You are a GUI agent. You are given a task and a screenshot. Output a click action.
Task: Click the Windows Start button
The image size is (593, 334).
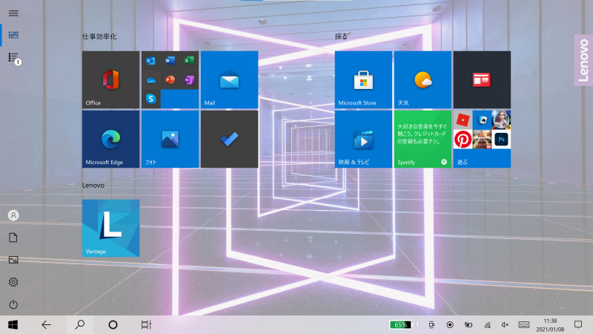[x=13, y=324]
